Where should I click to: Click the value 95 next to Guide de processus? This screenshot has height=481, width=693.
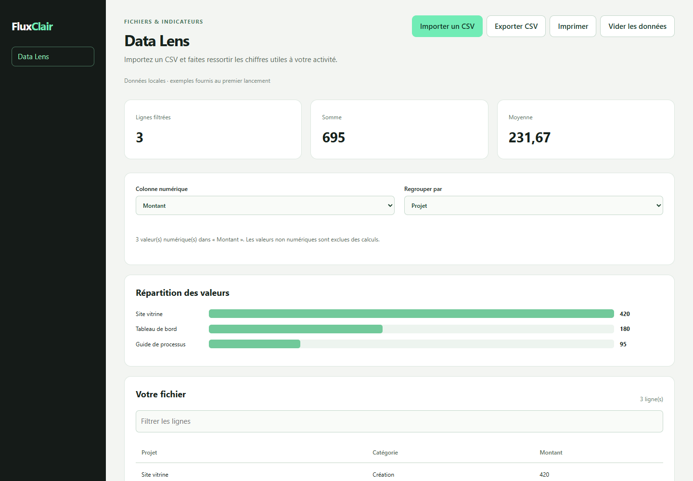tap(623, 344)
